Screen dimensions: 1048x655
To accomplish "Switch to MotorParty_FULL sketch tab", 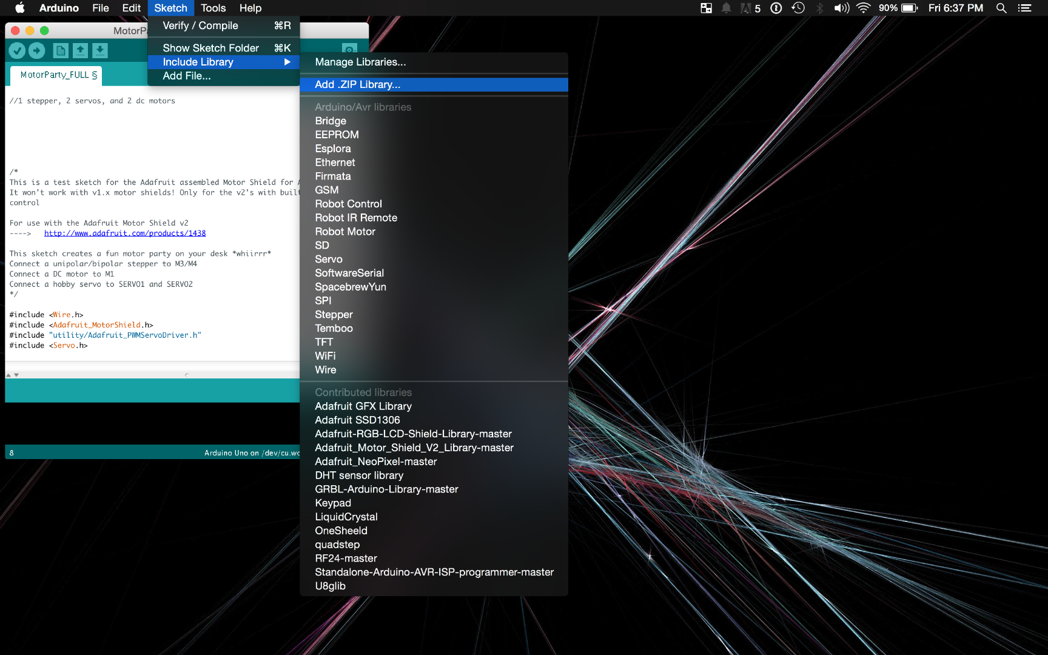I will pyautogui.click(x=56, y=75).
